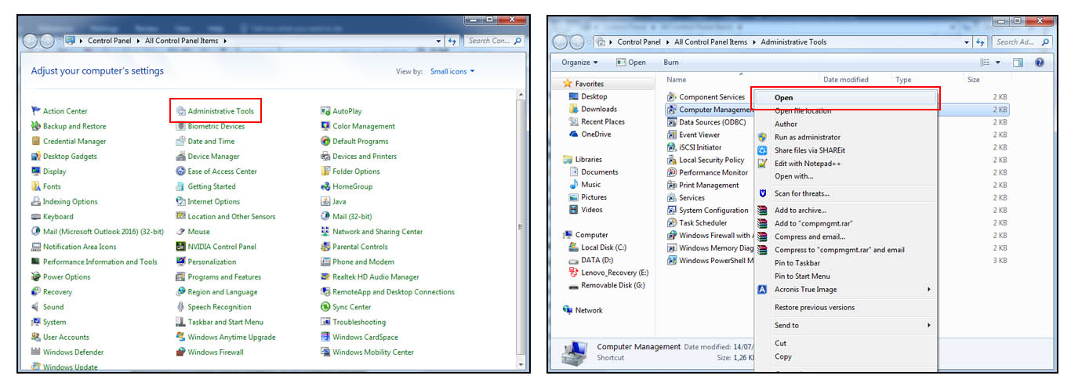Click the Power Options icon
1071x390 pixels.
[x=36, y=276]
